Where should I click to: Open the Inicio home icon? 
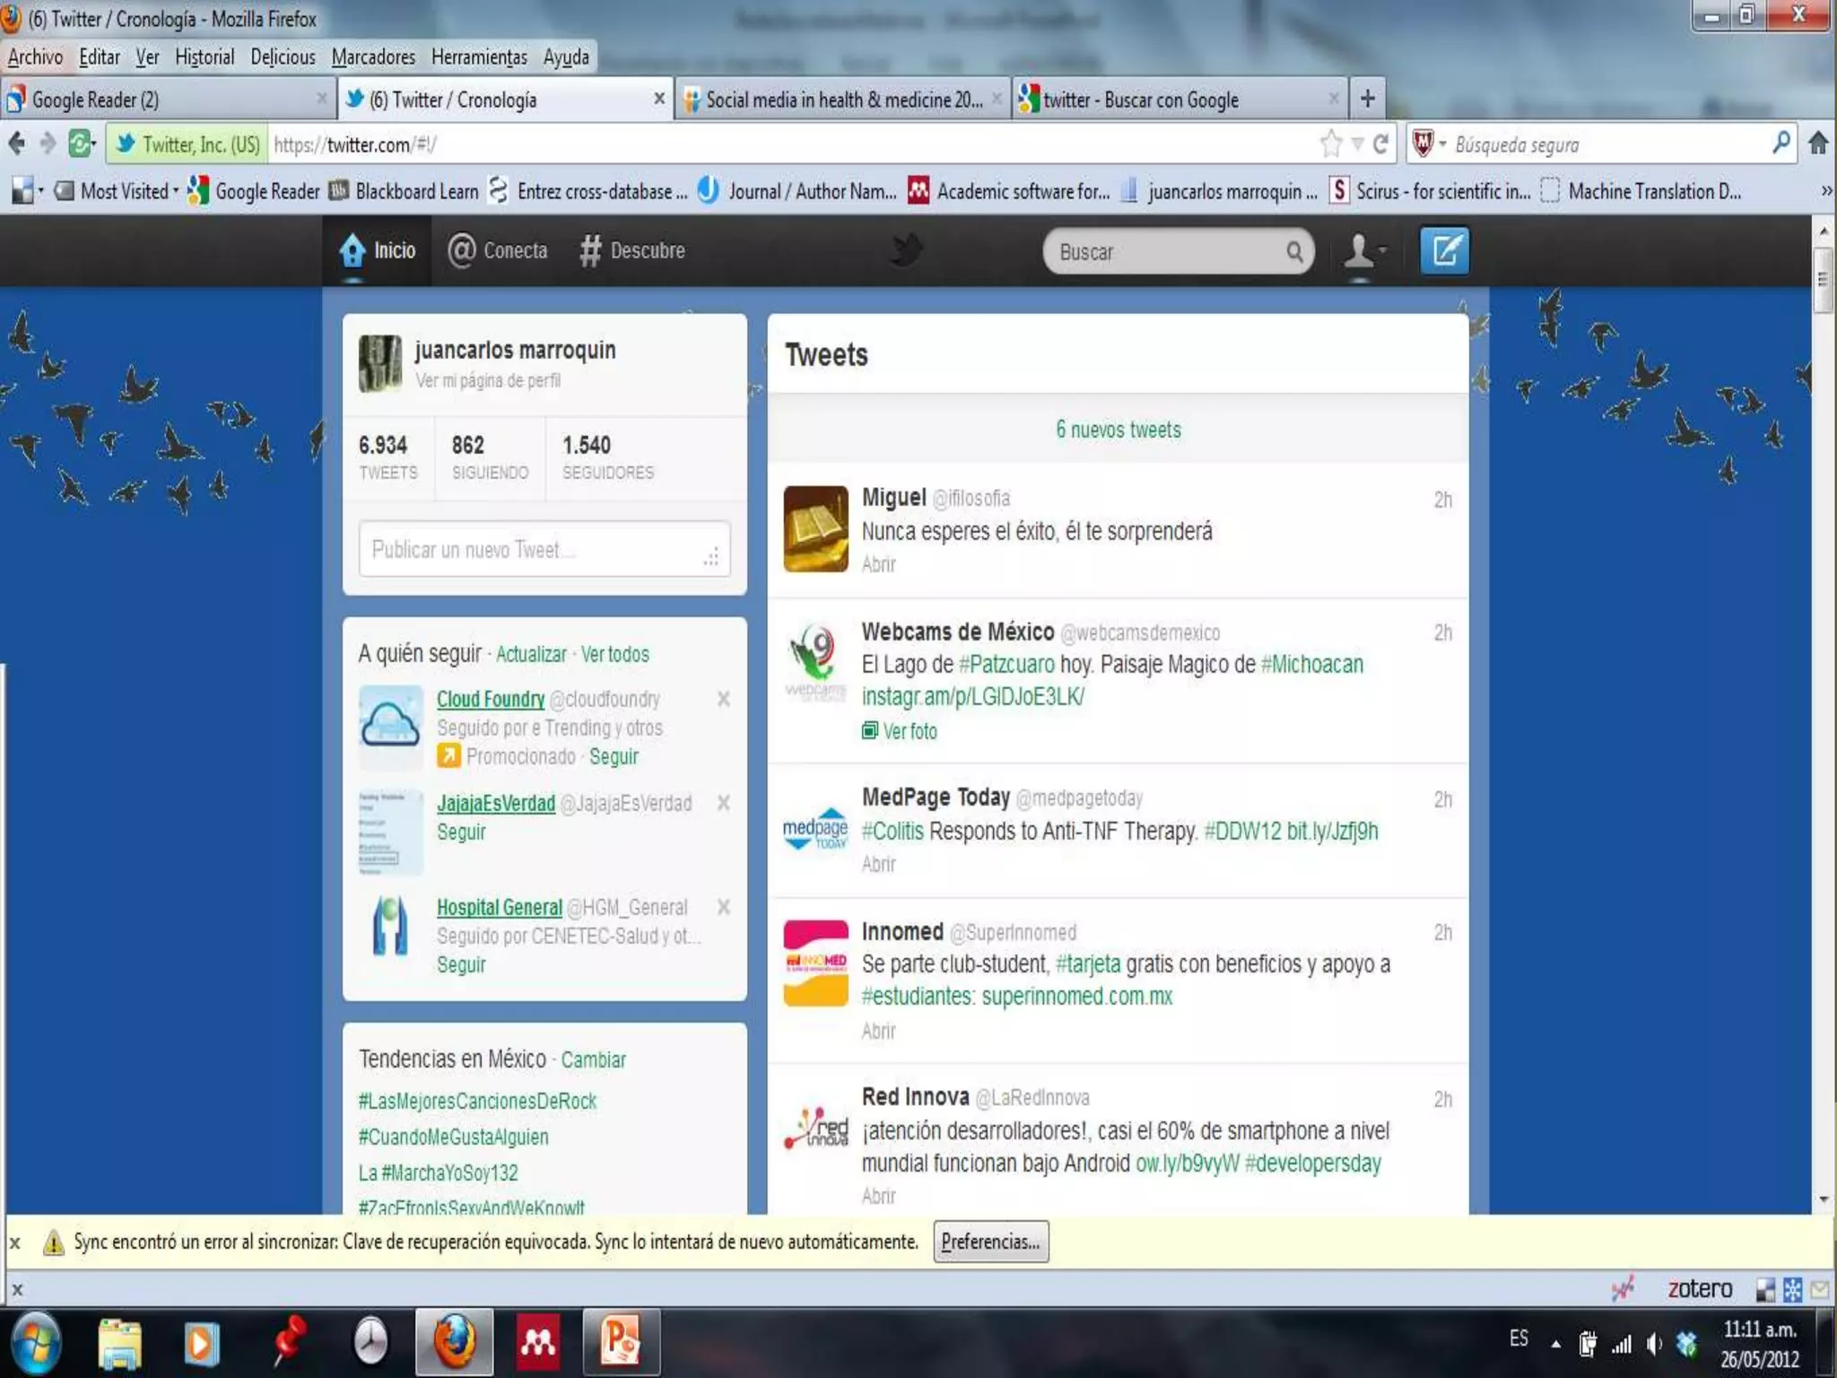click(353, 250)
